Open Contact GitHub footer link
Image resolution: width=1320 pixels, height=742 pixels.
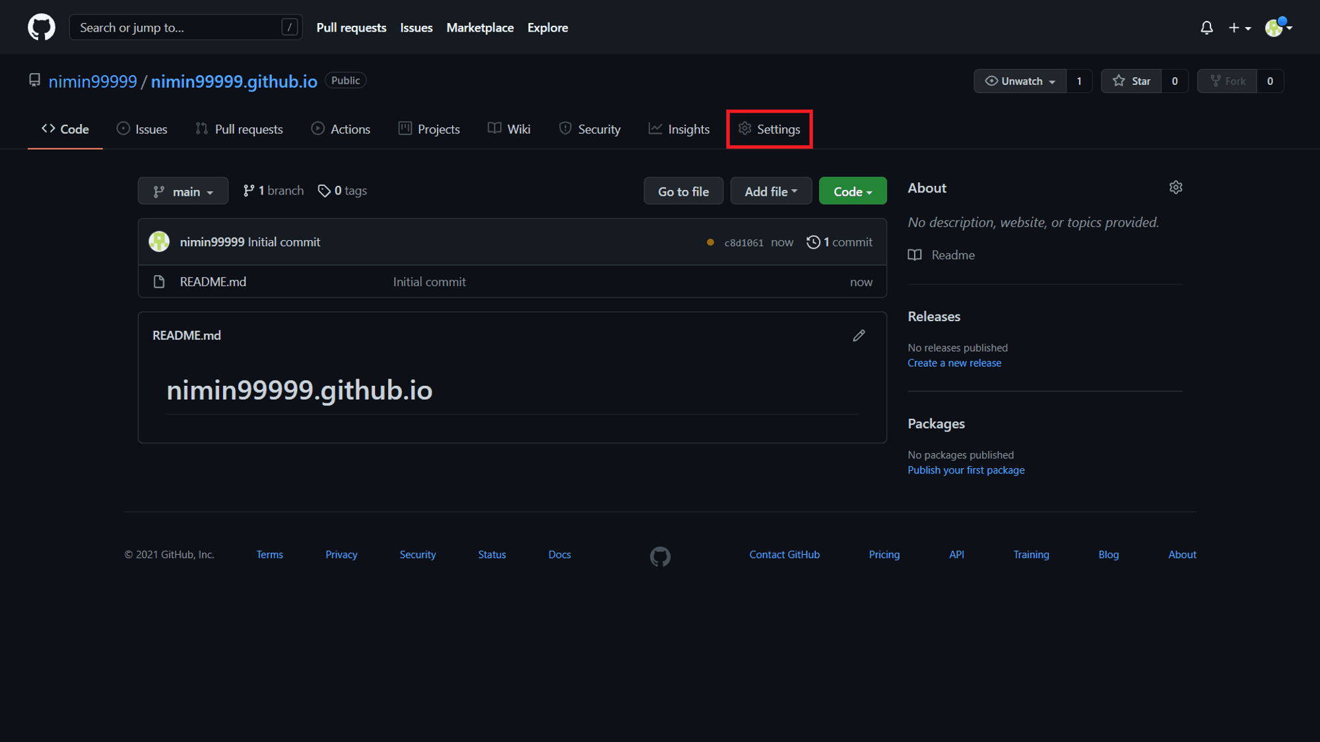(784, 555)
